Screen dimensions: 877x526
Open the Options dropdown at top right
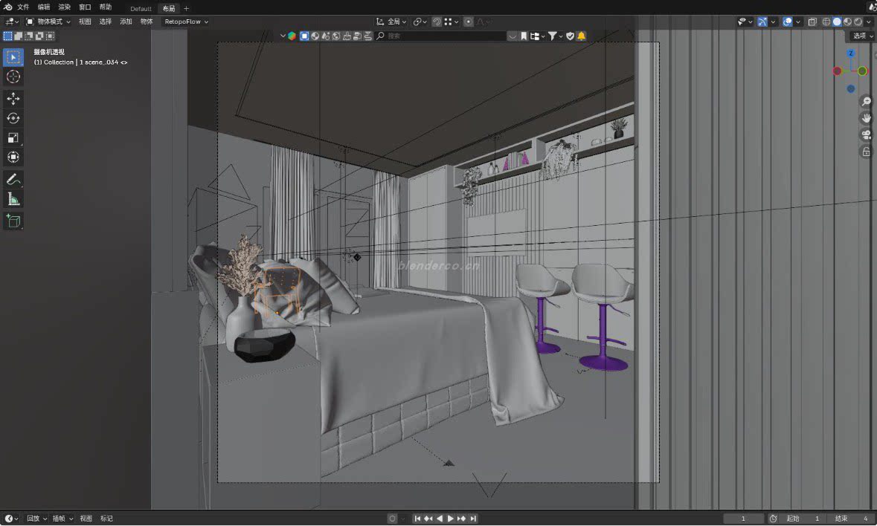[x=862, y=36]
